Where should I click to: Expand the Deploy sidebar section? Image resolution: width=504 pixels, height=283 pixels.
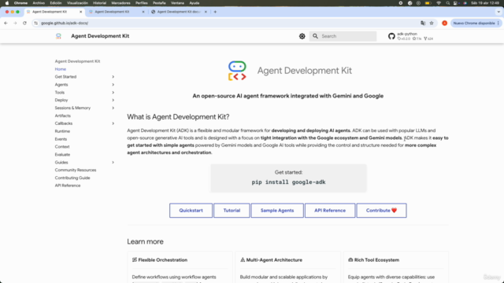point(113,100)
